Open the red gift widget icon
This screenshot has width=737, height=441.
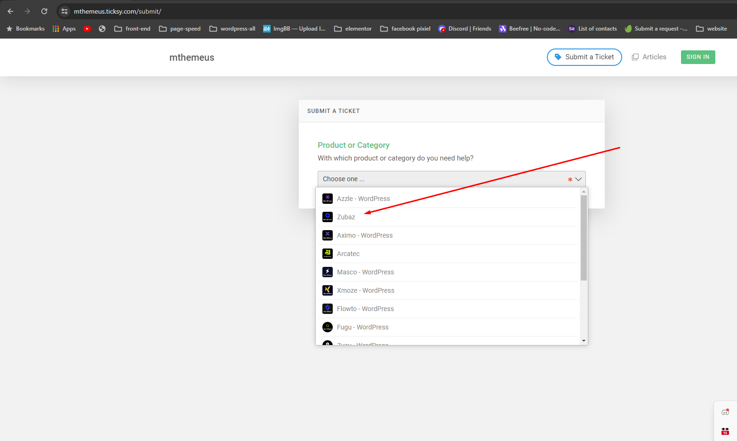click(725, 431)
